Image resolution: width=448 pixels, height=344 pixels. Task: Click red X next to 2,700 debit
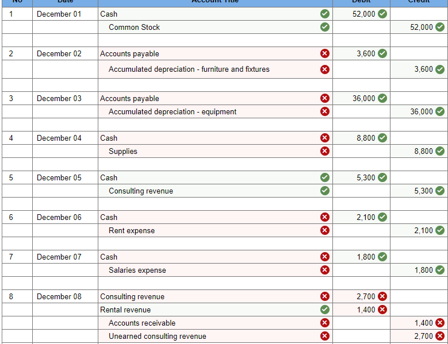pyautogui.click(x=382, y=296)
